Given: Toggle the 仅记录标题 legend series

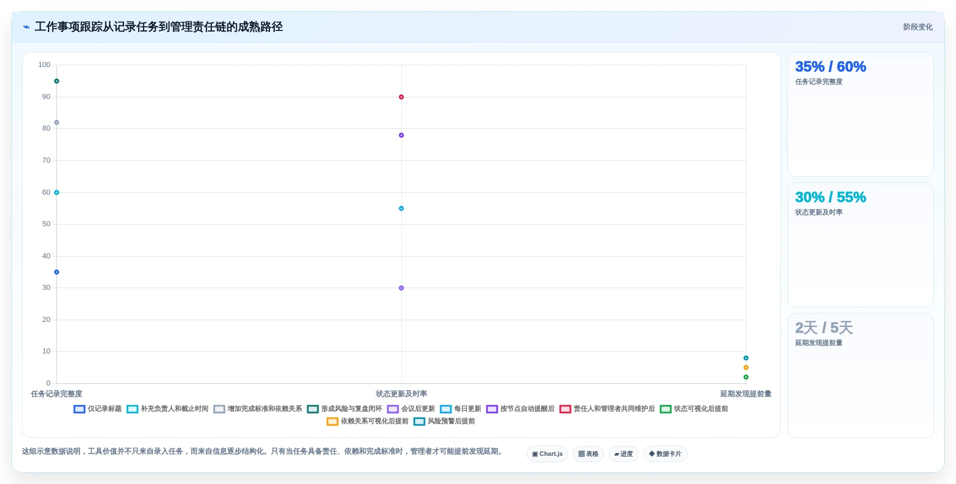Looking at the screenshot, I should [x=98, y=409].
